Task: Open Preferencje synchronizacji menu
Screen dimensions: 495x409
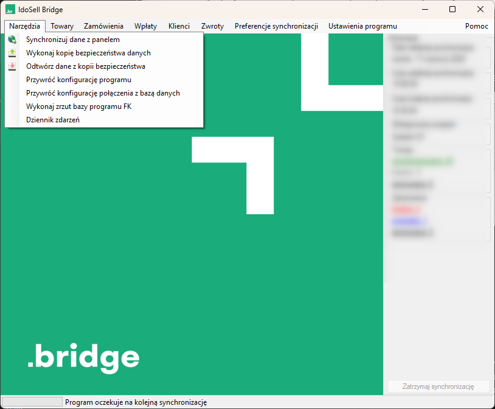Action: click(276, 26)
